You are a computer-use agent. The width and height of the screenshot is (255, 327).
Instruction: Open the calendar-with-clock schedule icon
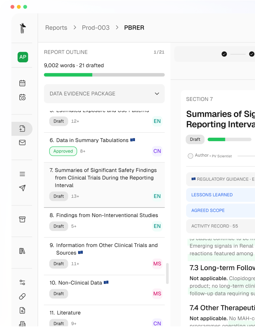point(22,97)
